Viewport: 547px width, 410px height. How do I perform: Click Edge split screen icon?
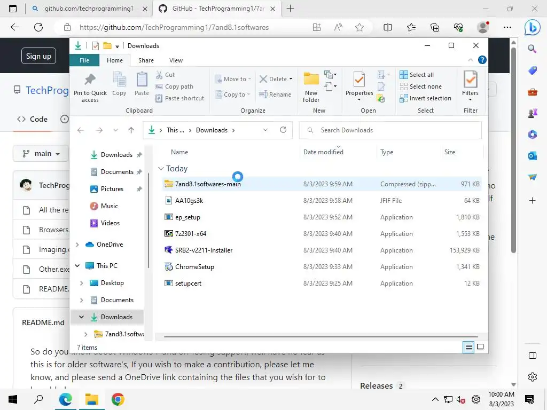[388, 27]
